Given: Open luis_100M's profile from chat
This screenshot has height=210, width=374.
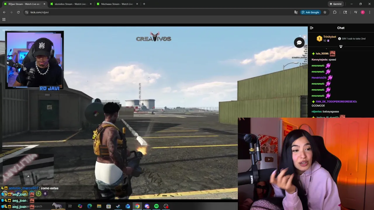Looking at the screenshot, I should (322, 53).
